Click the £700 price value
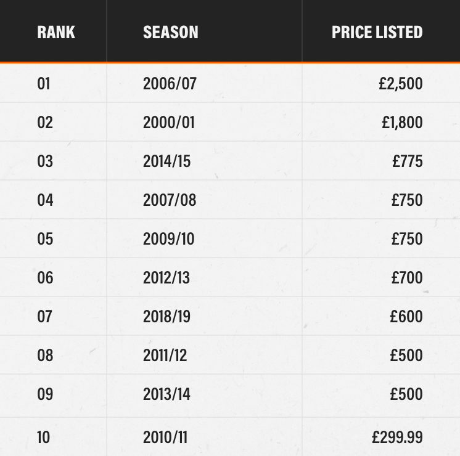Image resolution: width=460 pixels, height=456 pixels. pos(407,277)
